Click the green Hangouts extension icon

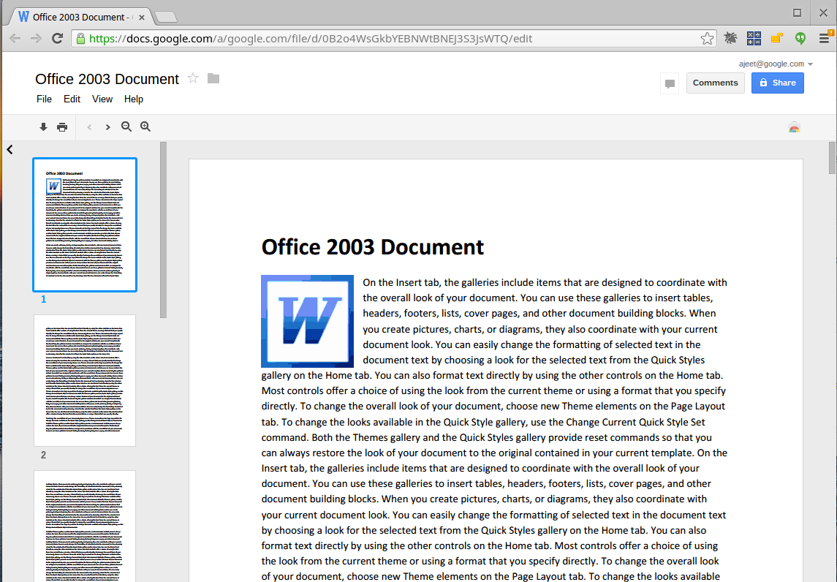(800, 38)
